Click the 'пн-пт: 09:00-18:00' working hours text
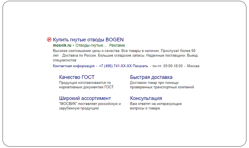Screen dimensions: 249x148 [x=167, y=66]
